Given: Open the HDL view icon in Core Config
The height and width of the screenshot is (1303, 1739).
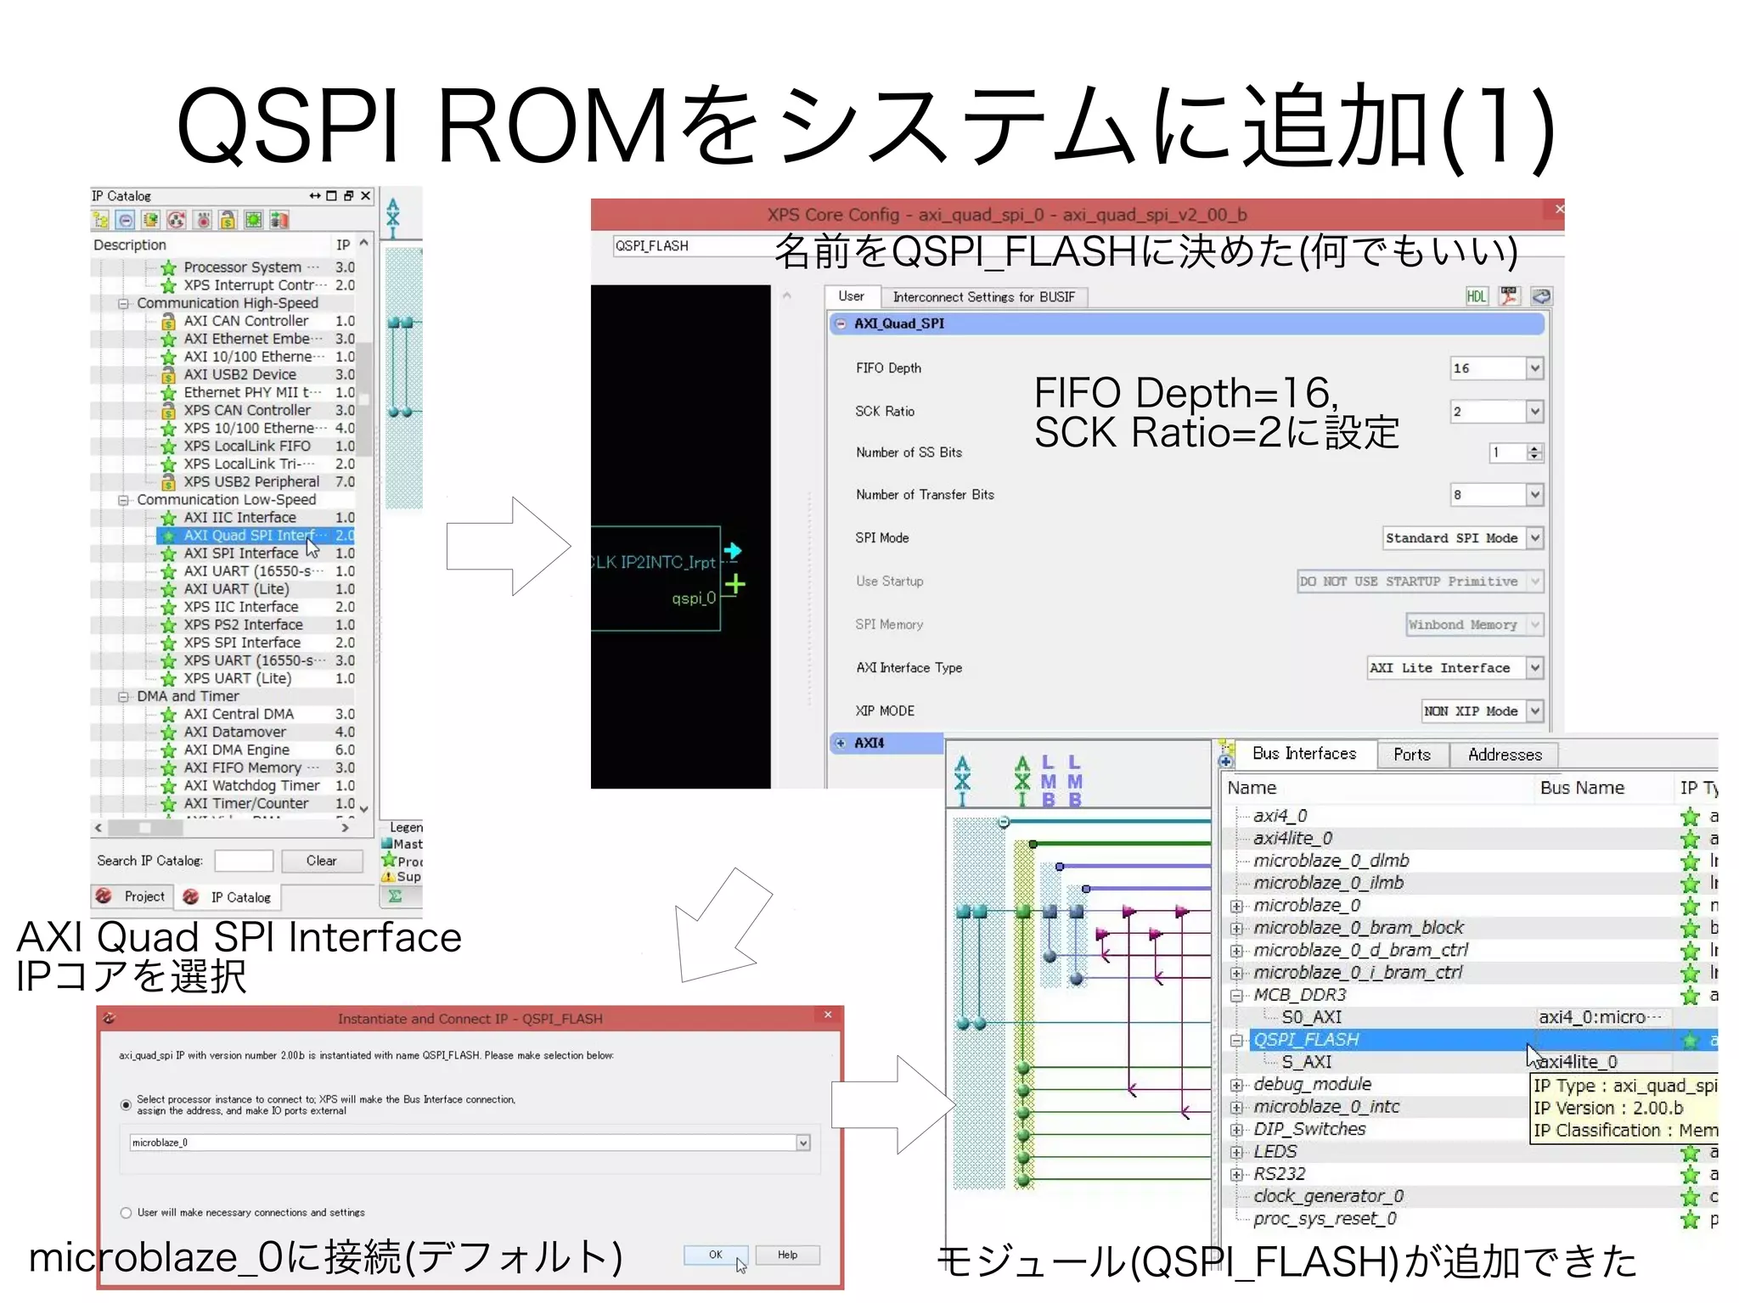Looking at the screenshot, I should pyautogui.click(x=1477, y=296).
